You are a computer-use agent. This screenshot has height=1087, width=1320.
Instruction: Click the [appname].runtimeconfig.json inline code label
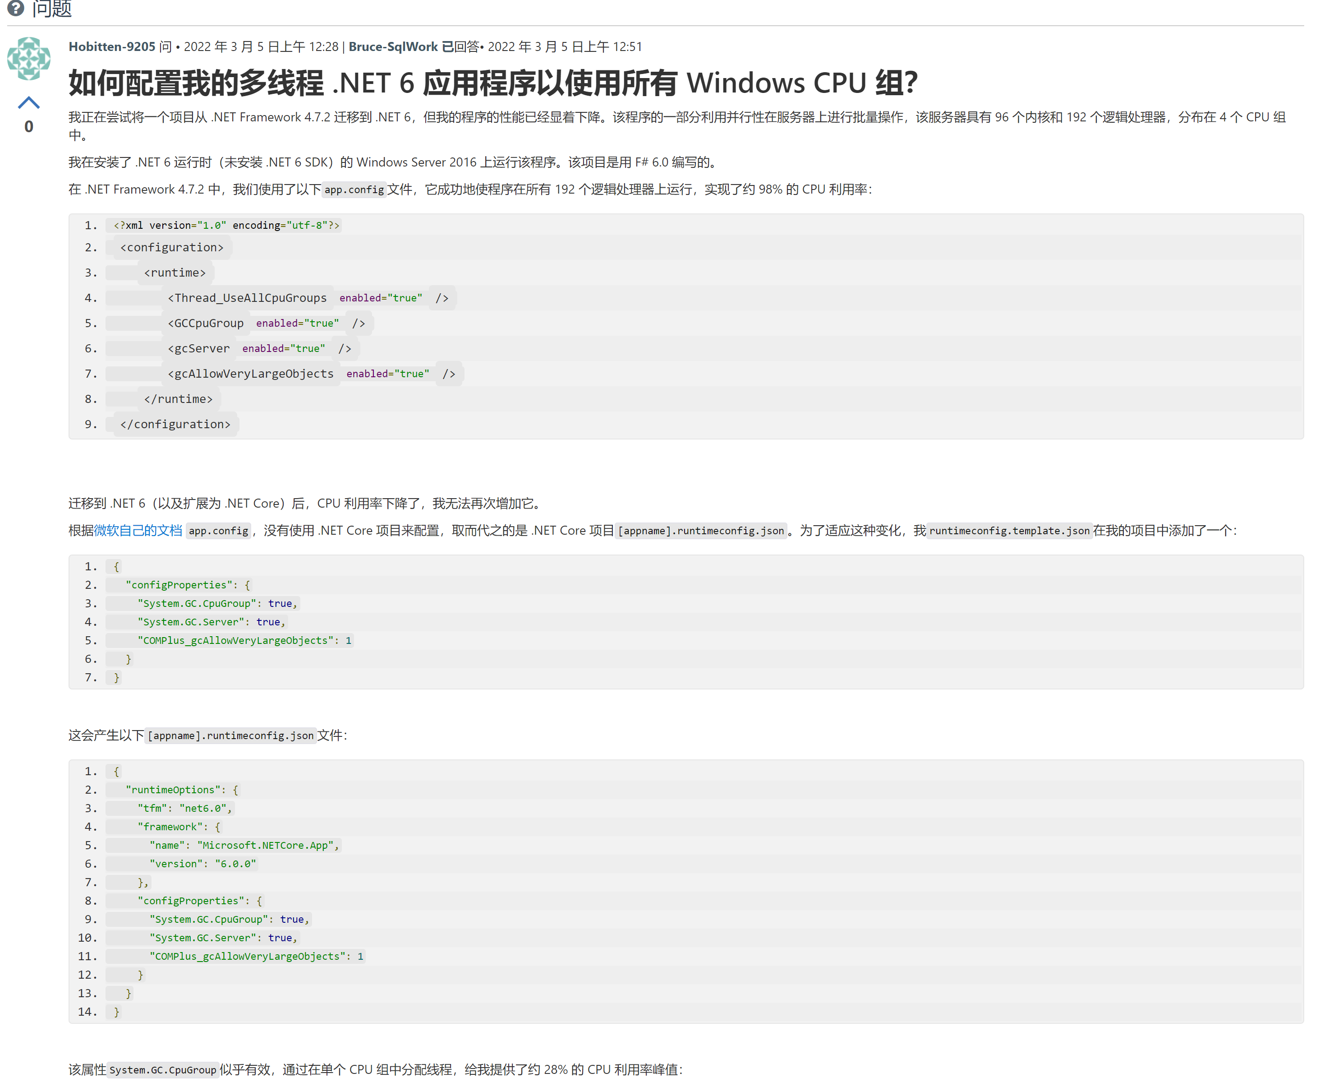701,530
